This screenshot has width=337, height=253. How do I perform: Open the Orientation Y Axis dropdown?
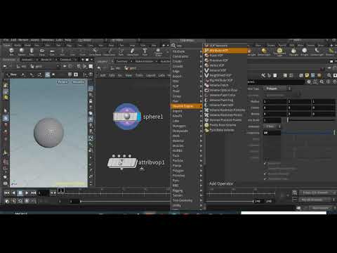coord(272,126)
